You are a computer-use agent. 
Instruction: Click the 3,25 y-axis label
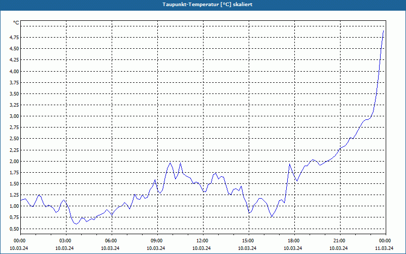tap(14, 105)
